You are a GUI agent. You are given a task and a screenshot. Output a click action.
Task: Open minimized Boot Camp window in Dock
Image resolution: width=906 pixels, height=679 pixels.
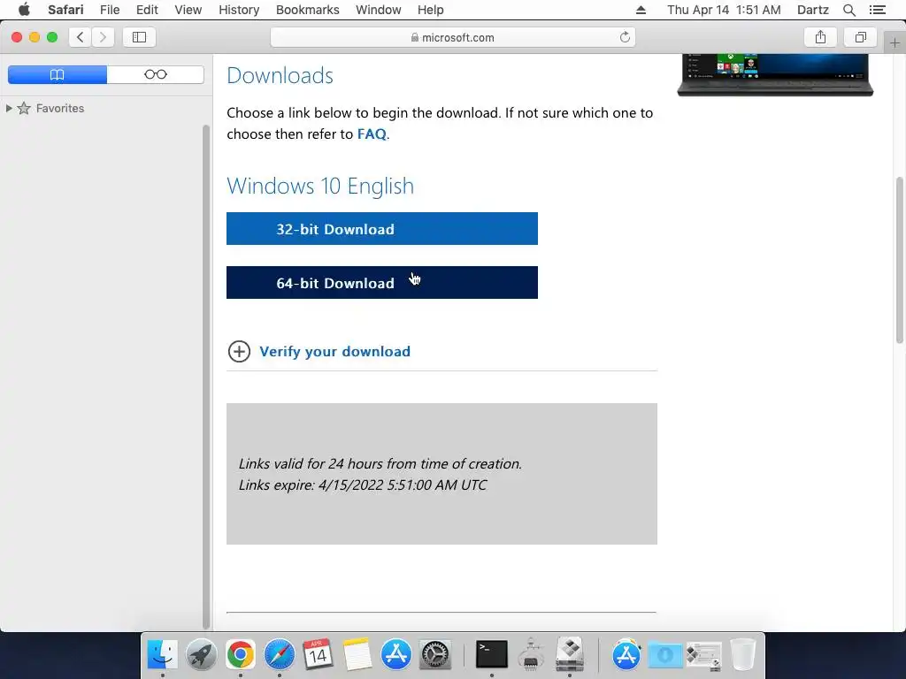tap(703, 656)
